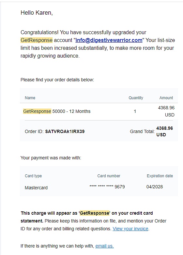Click the bold Grand Total amount 4368.96 USD
183x255 pixels.
164,131
